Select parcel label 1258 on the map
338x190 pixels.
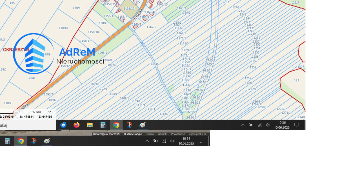(x=253, y=67)
